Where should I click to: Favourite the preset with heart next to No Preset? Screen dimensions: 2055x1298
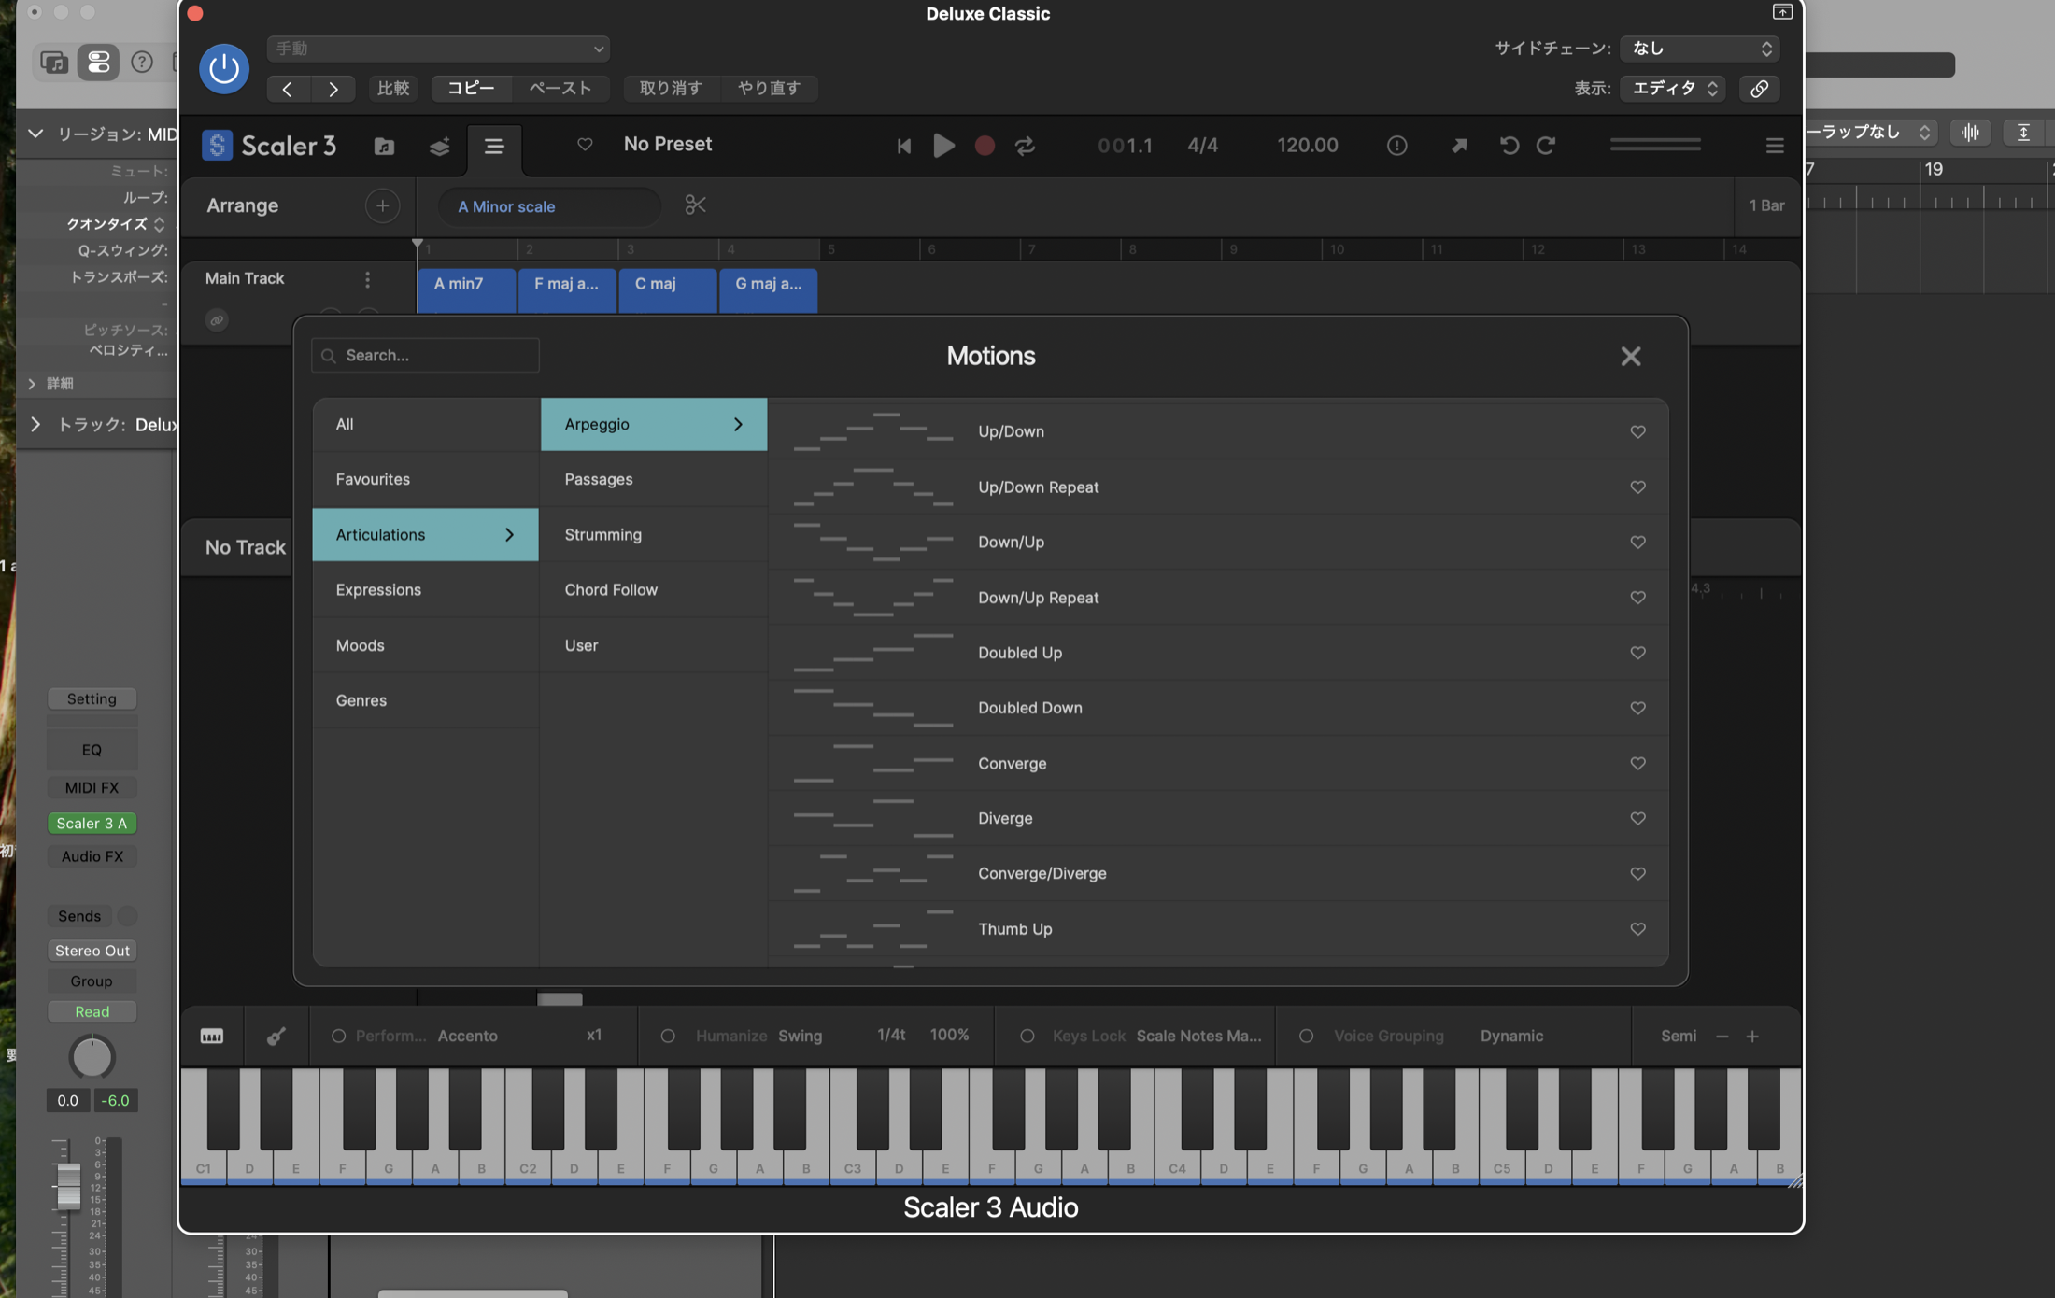click(x=585, y=144)
